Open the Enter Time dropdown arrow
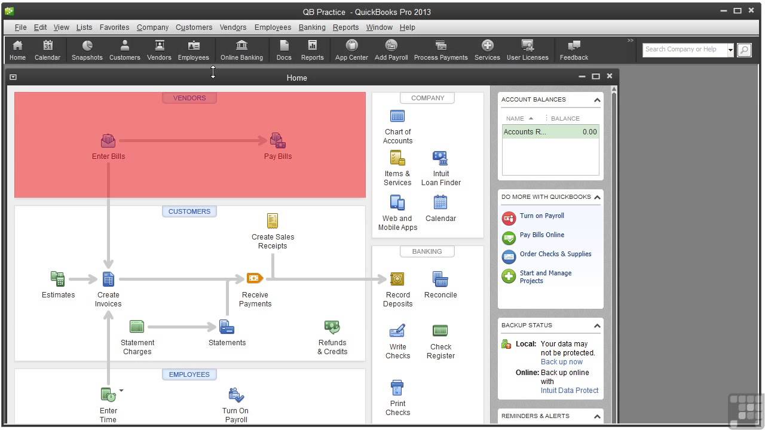This screenshot has width=765, height=430. point(121,391)
